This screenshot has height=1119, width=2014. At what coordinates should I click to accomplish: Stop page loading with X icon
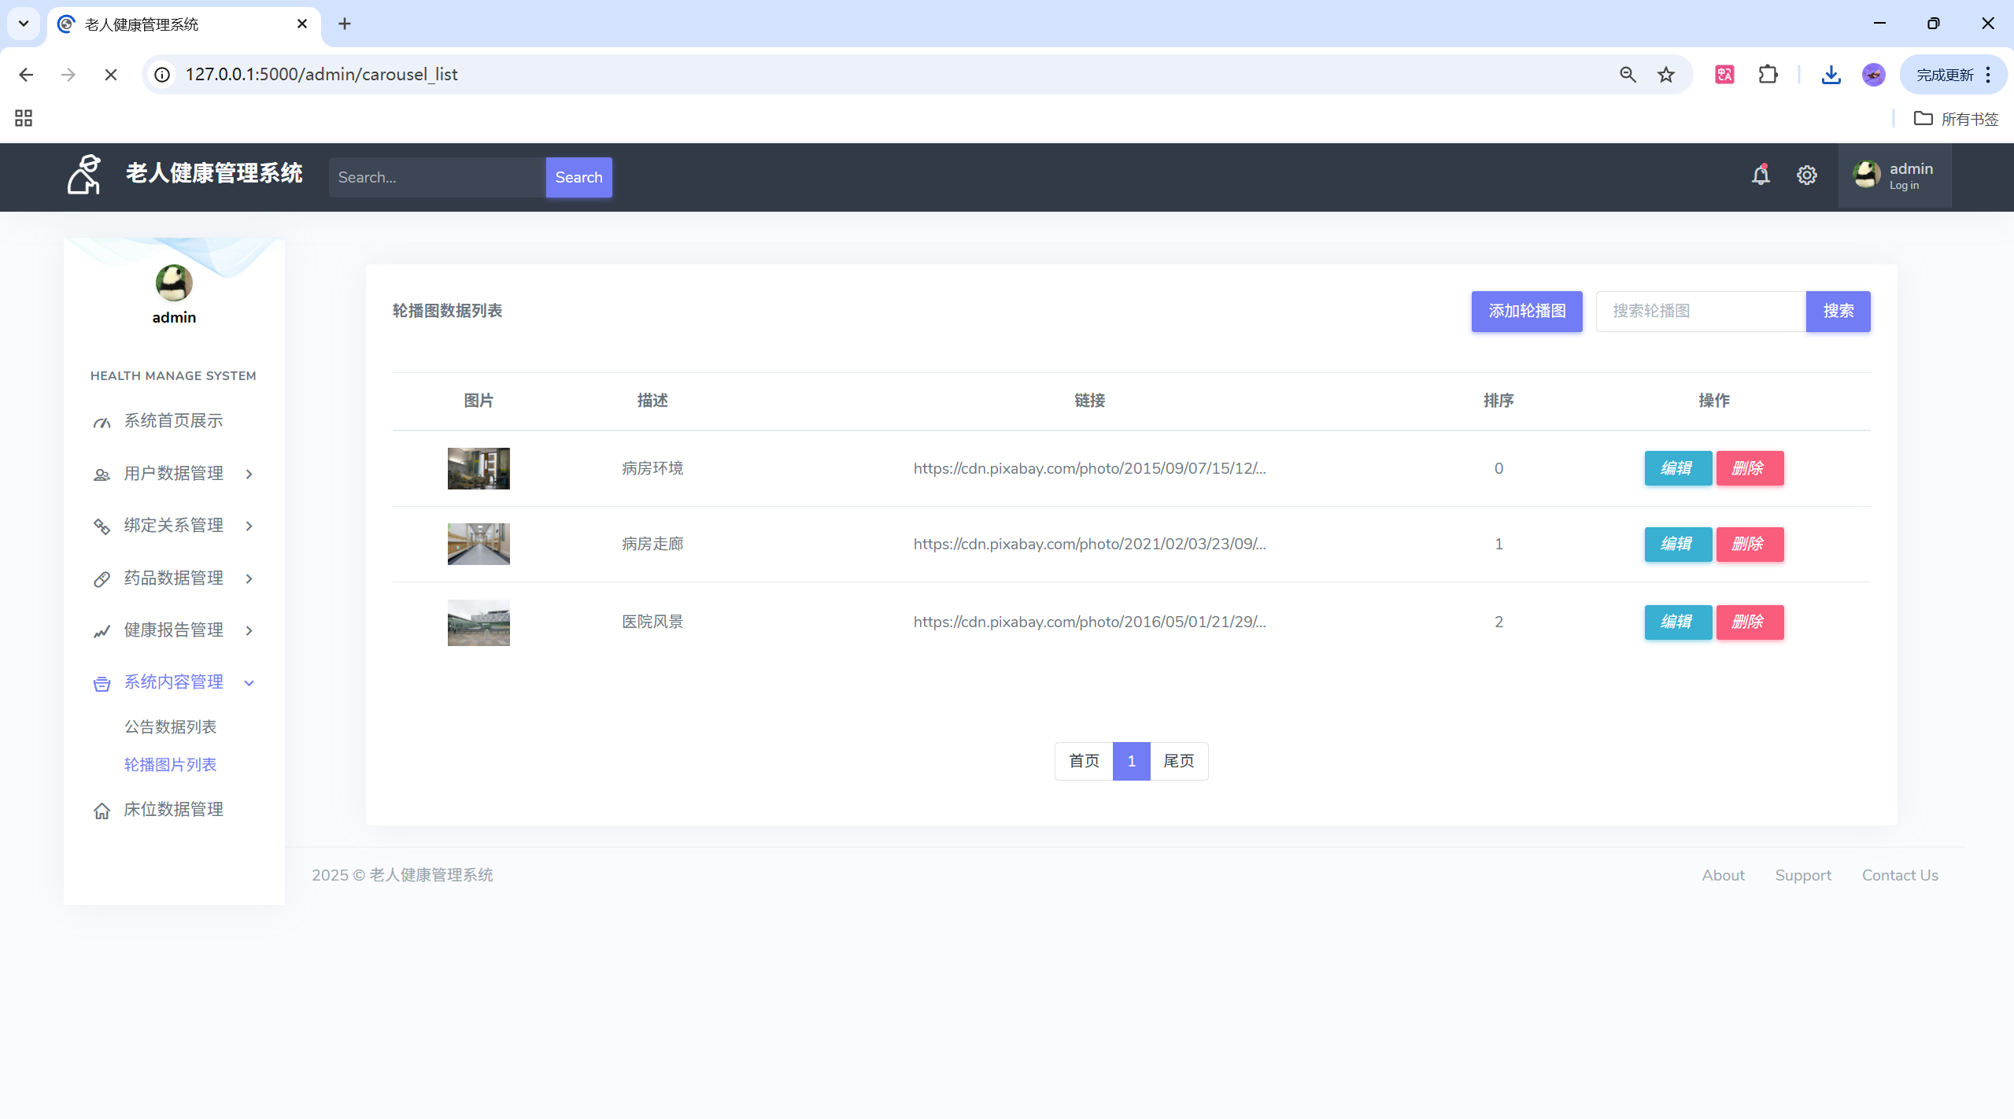(x=111, y=75)
